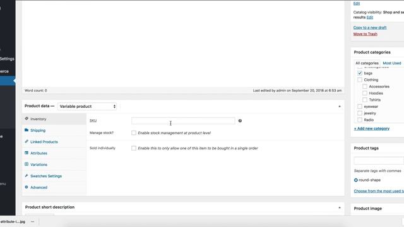
Task: Collapse the Product short description panel
Action: coord(340,207)
